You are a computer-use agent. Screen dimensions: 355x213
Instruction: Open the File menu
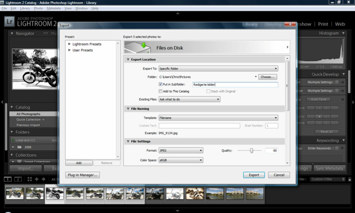4,8
